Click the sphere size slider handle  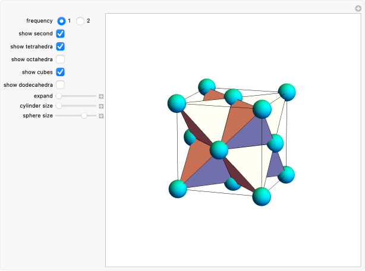(84, 116)
